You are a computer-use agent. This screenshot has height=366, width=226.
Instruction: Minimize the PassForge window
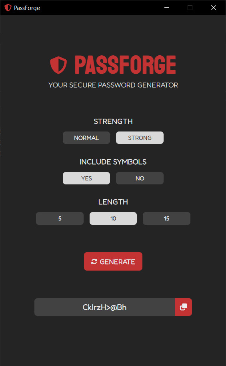click(x=167, y=8)
